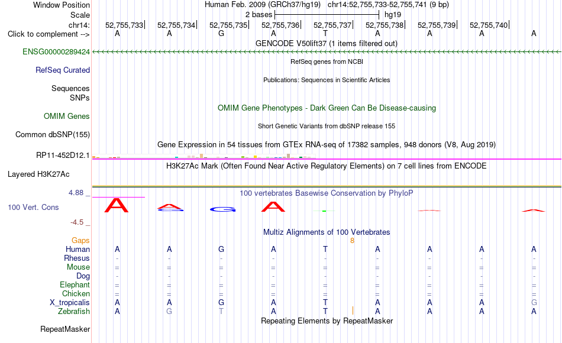Click the Zebrafish species label
This screenshot has width=562, height=343.
click(x=73, y=311)
